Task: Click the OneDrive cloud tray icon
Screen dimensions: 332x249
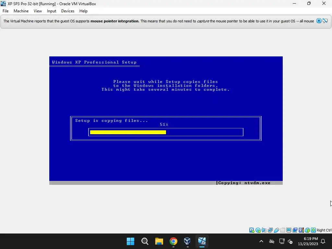Action: coord(272,241)
